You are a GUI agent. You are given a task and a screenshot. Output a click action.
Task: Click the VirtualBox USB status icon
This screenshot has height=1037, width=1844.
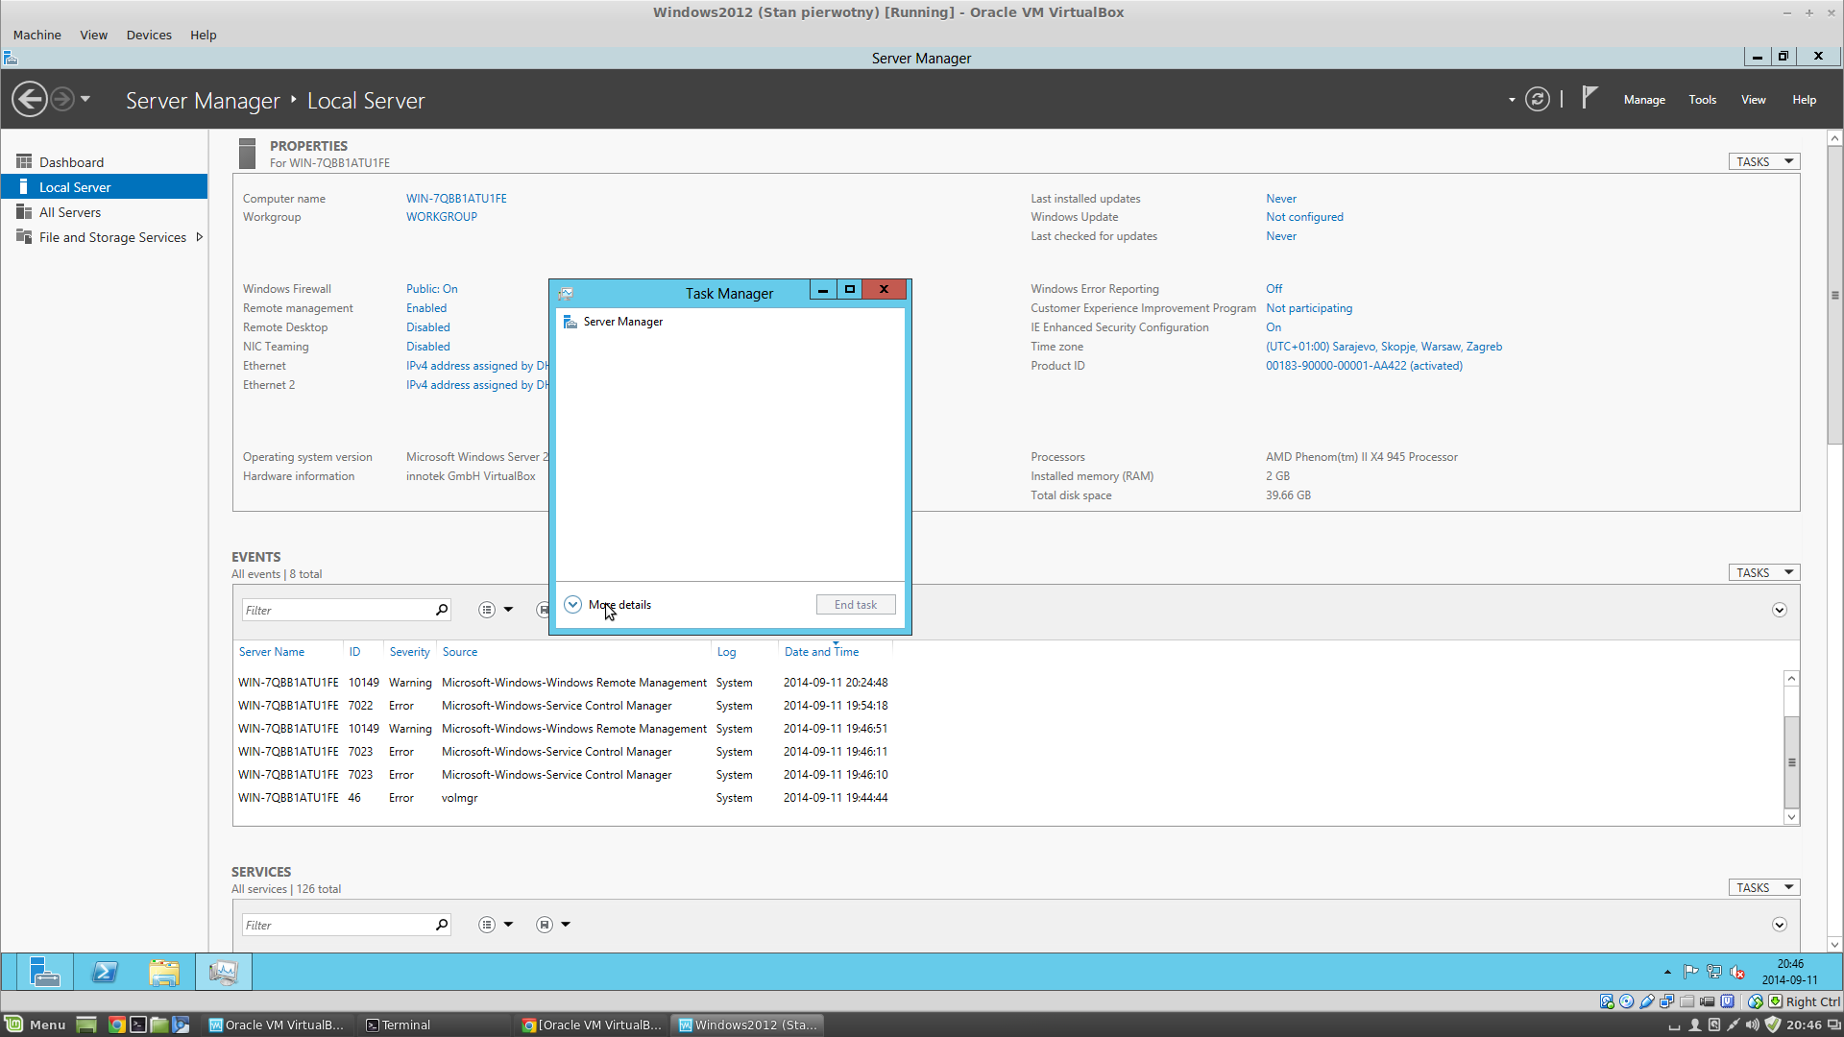(x=1647, y=1001)
